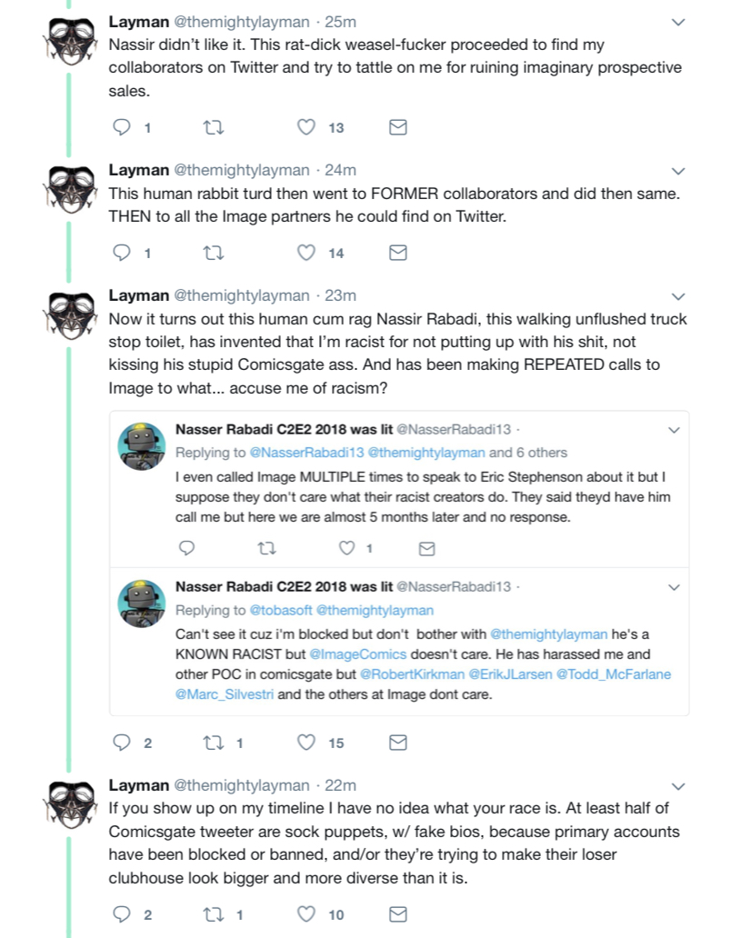Open options chevron on the 22m tweet
Image resolution: width=731 pixels, height=938 pixels.
pos(677,786)
